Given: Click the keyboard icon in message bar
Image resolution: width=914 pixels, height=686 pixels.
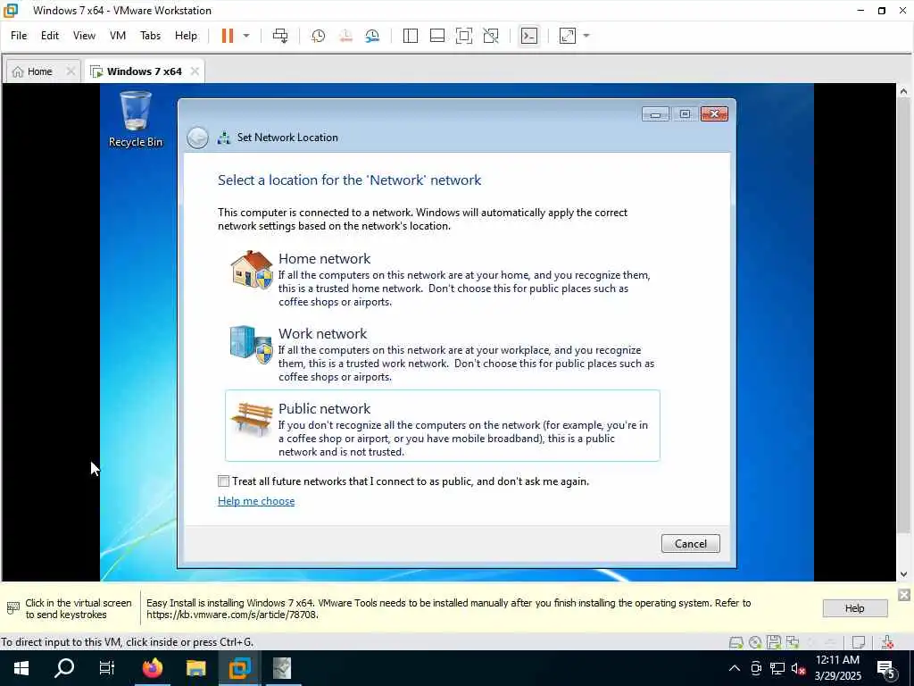Looking at the screenshot, I should tap(12, 608).
